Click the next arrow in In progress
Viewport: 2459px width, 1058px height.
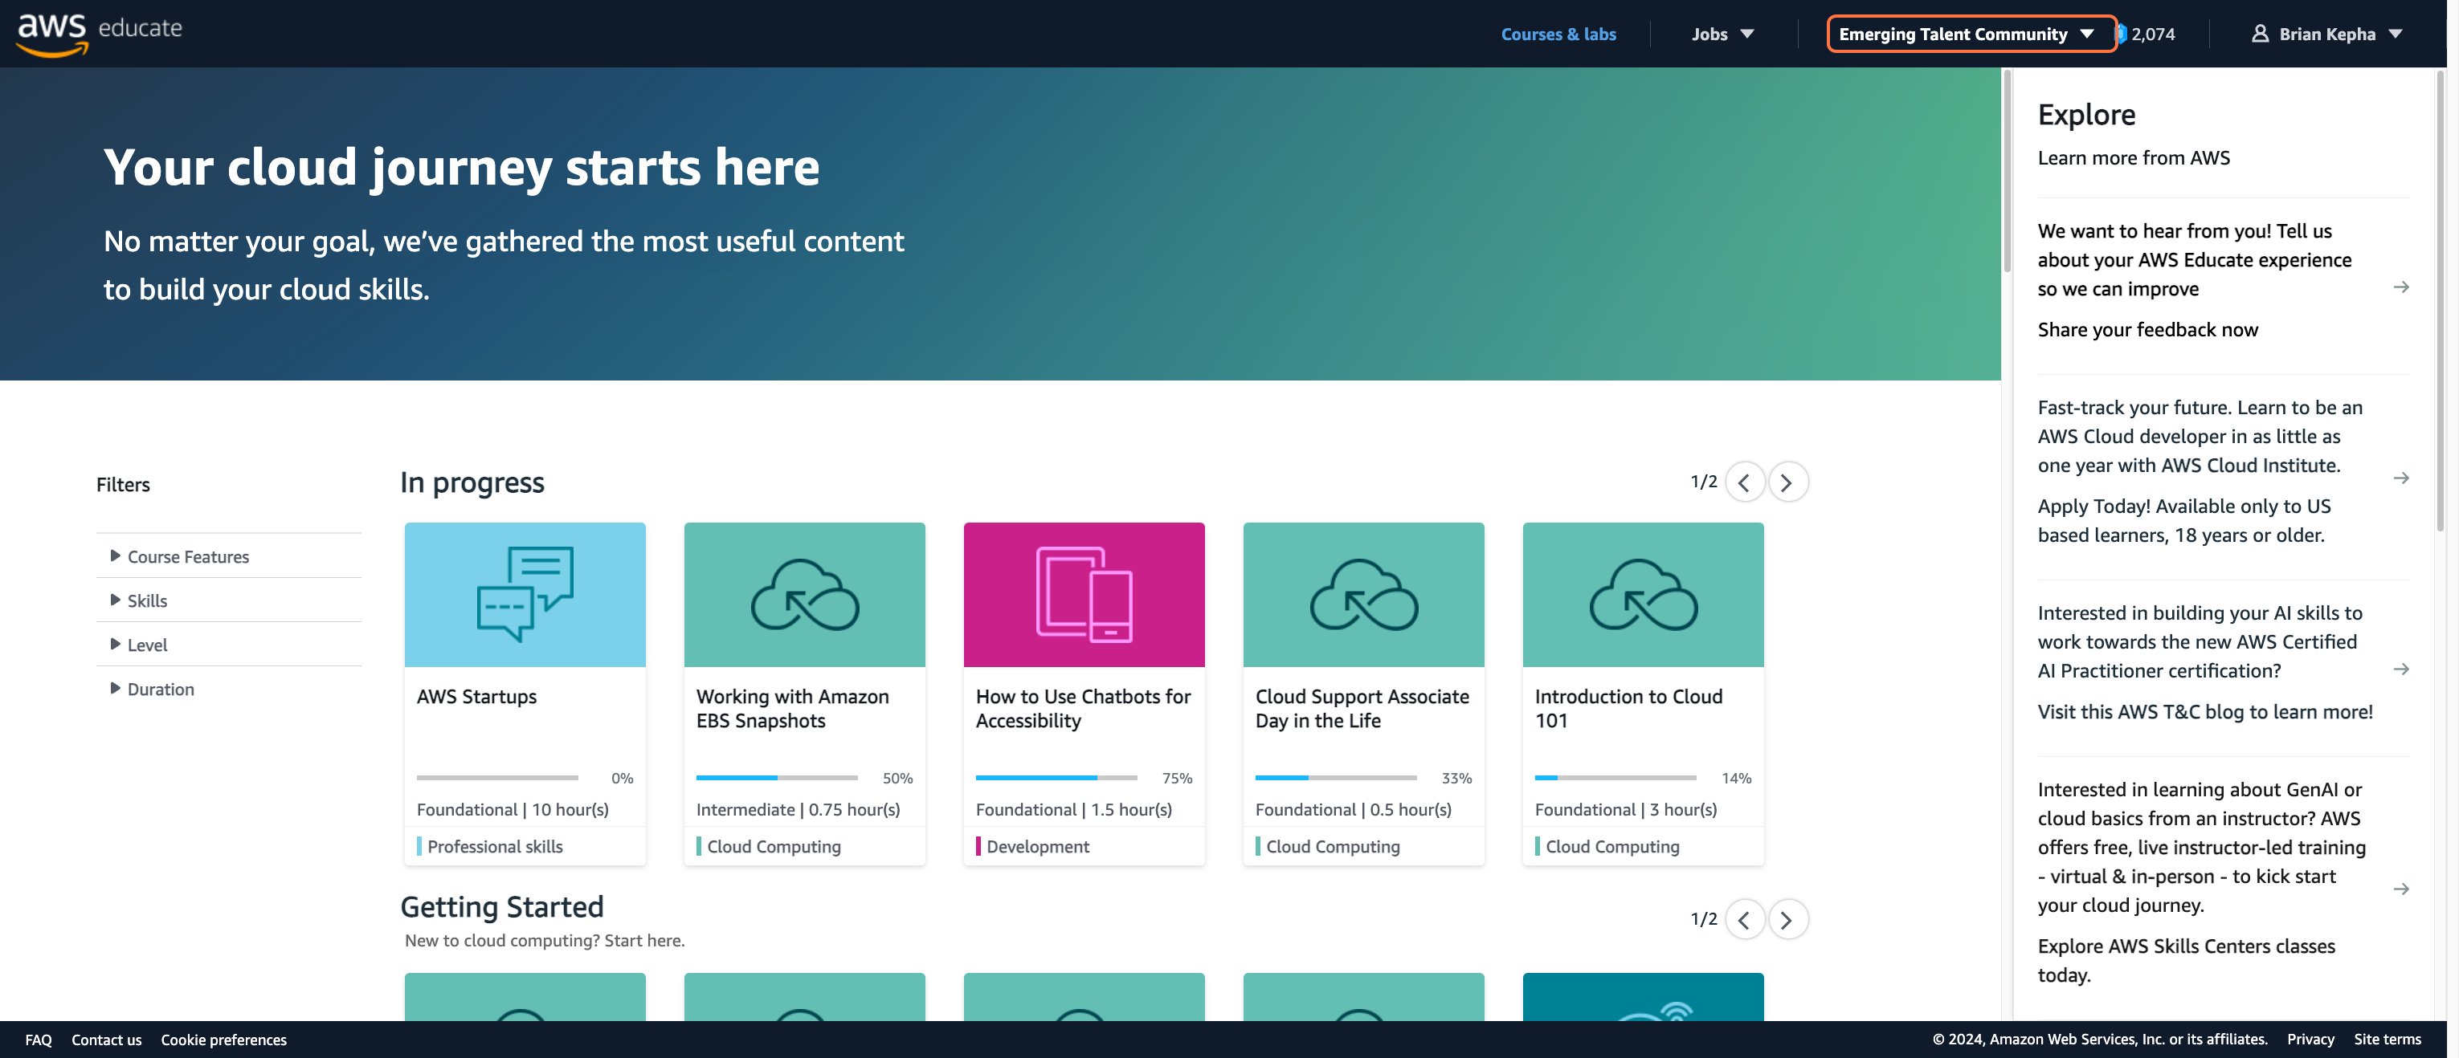point(1787,482)
